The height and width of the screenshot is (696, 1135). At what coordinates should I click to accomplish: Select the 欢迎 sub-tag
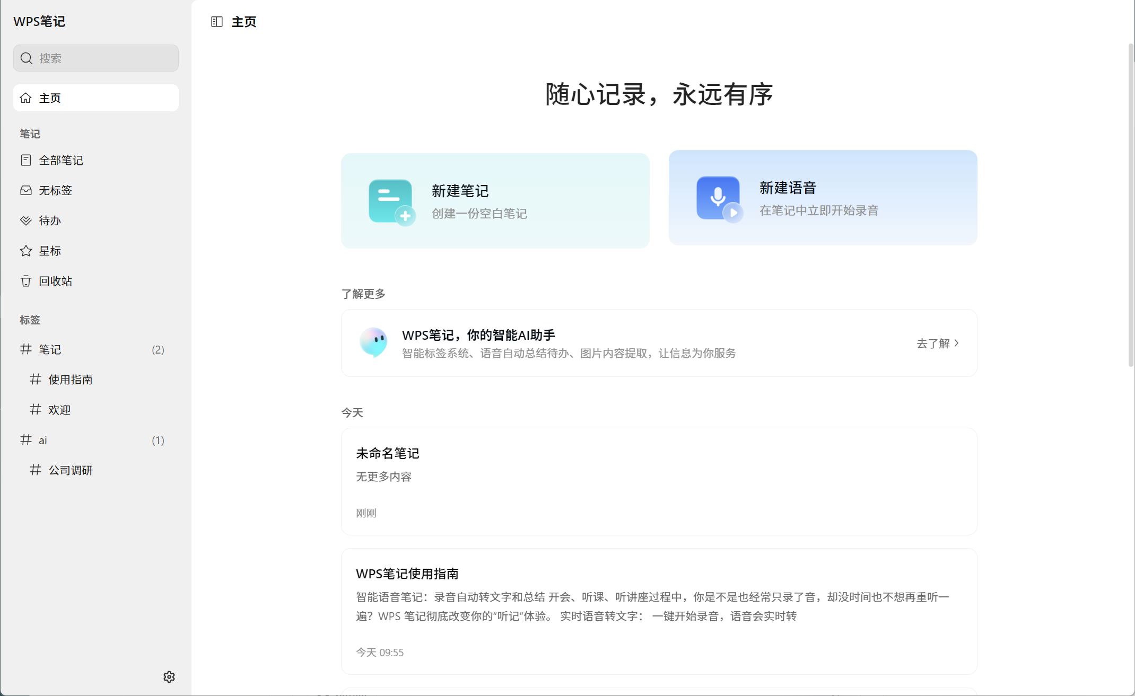96,410
